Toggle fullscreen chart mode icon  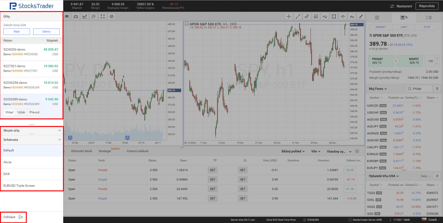tap(103, 16)
